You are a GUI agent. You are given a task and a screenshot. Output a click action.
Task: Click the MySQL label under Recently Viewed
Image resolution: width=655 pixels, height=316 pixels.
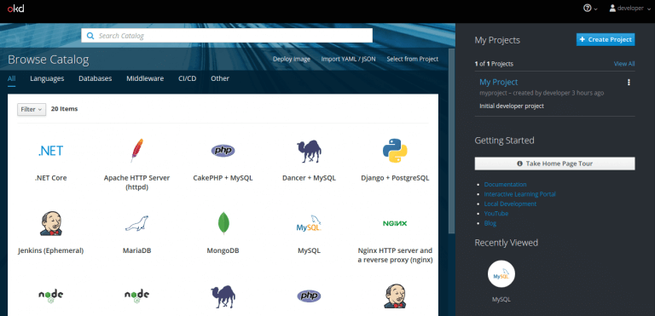point(501,299)
